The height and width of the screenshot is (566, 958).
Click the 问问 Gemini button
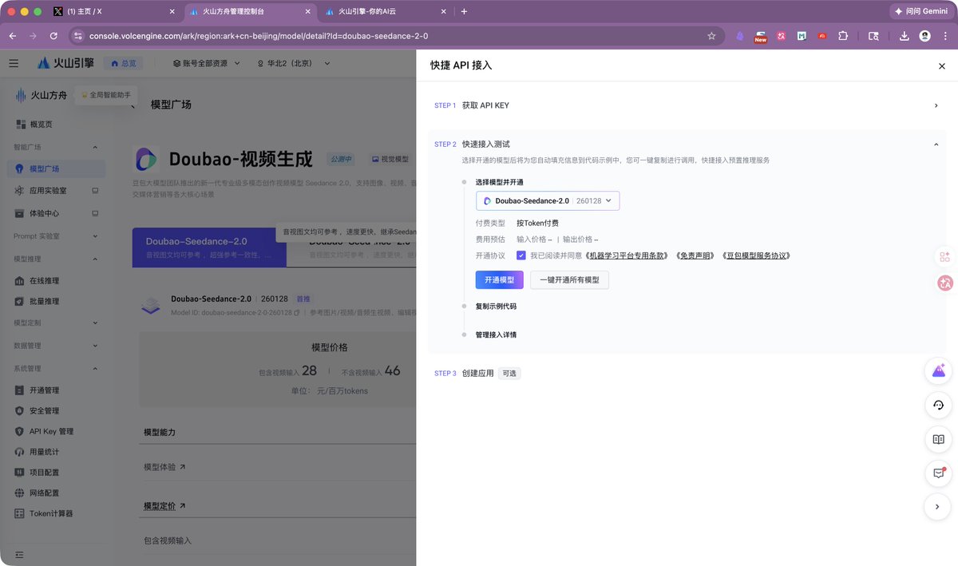(921, 11)
